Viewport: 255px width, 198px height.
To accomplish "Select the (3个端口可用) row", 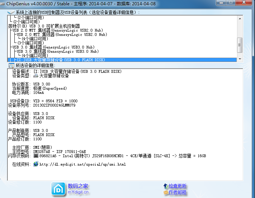I will coord(31,43).
